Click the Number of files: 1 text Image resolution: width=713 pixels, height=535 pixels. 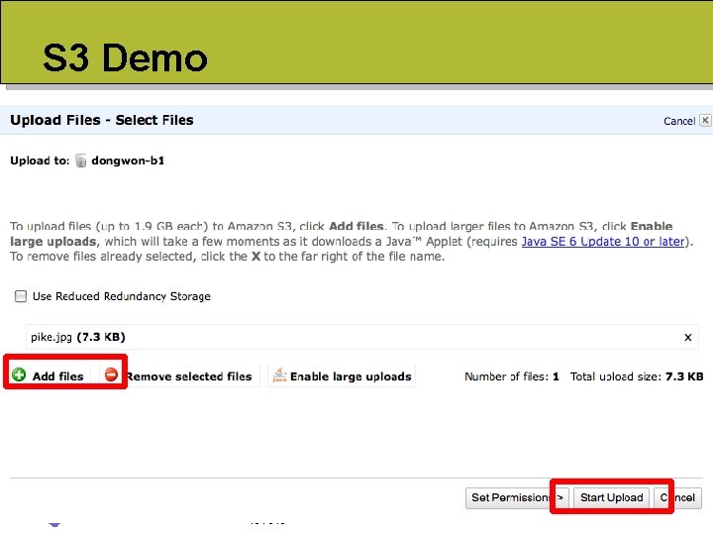[x=512, y=376]
